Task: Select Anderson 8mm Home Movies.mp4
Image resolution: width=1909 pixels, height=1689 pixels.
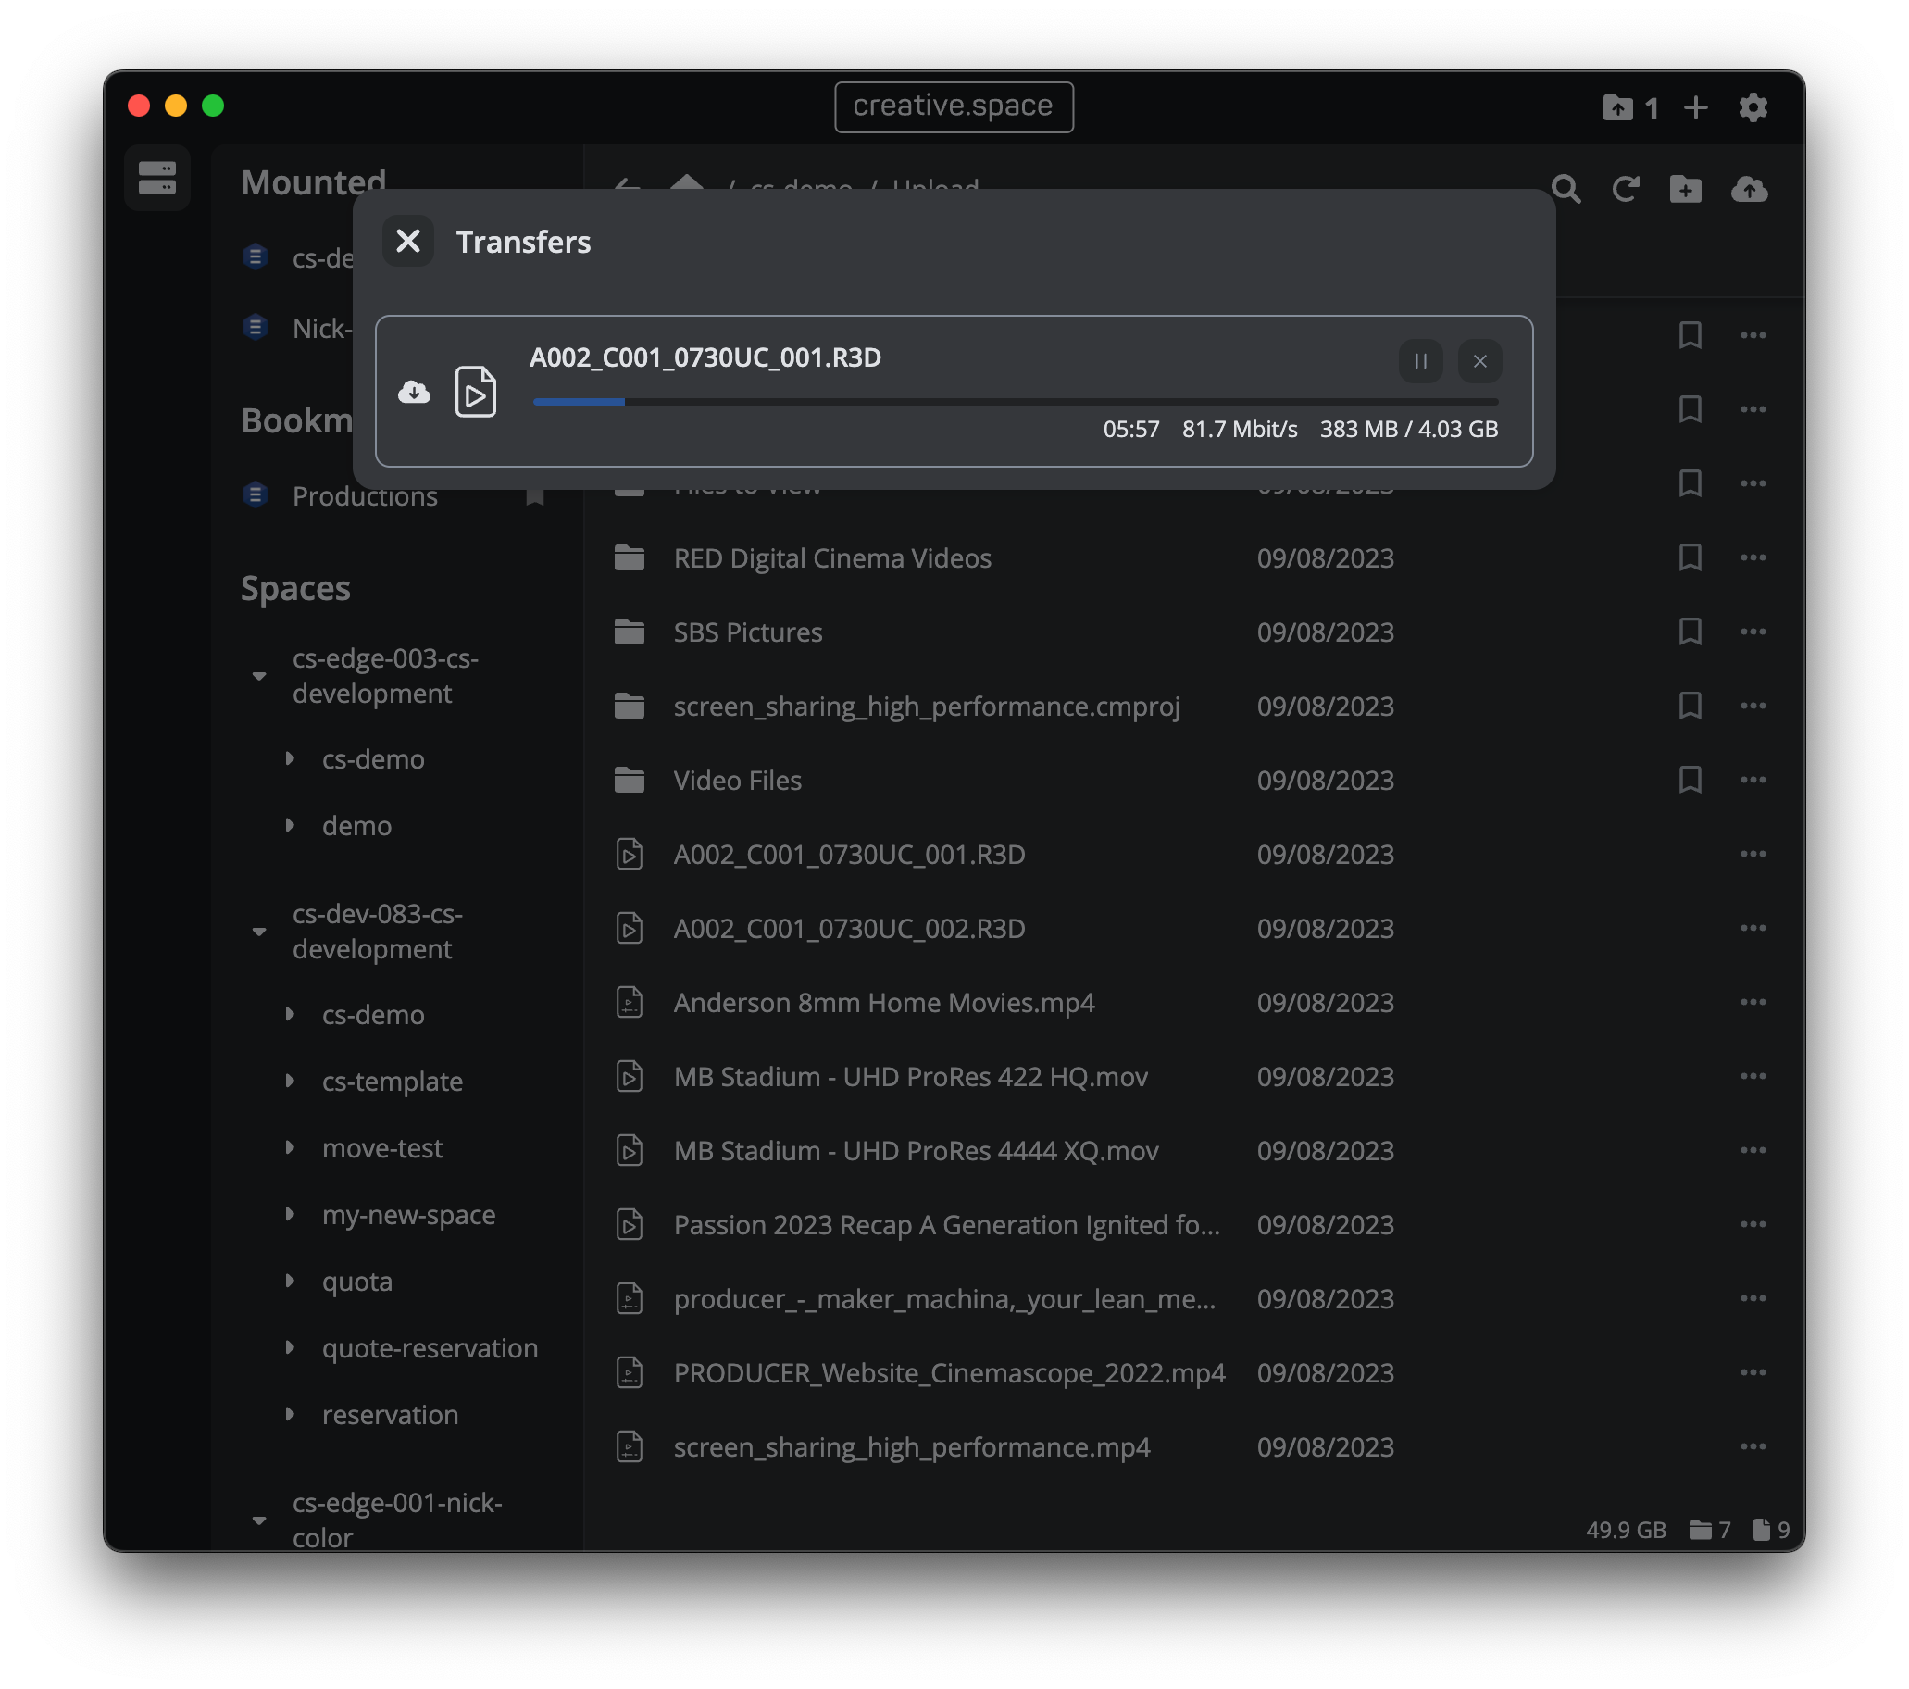Action: point(884,1002)
